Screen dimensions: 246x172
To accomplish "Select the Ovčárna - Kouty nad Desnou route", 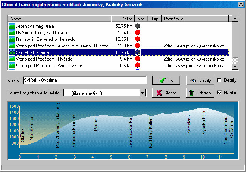I will coord(118,32).
